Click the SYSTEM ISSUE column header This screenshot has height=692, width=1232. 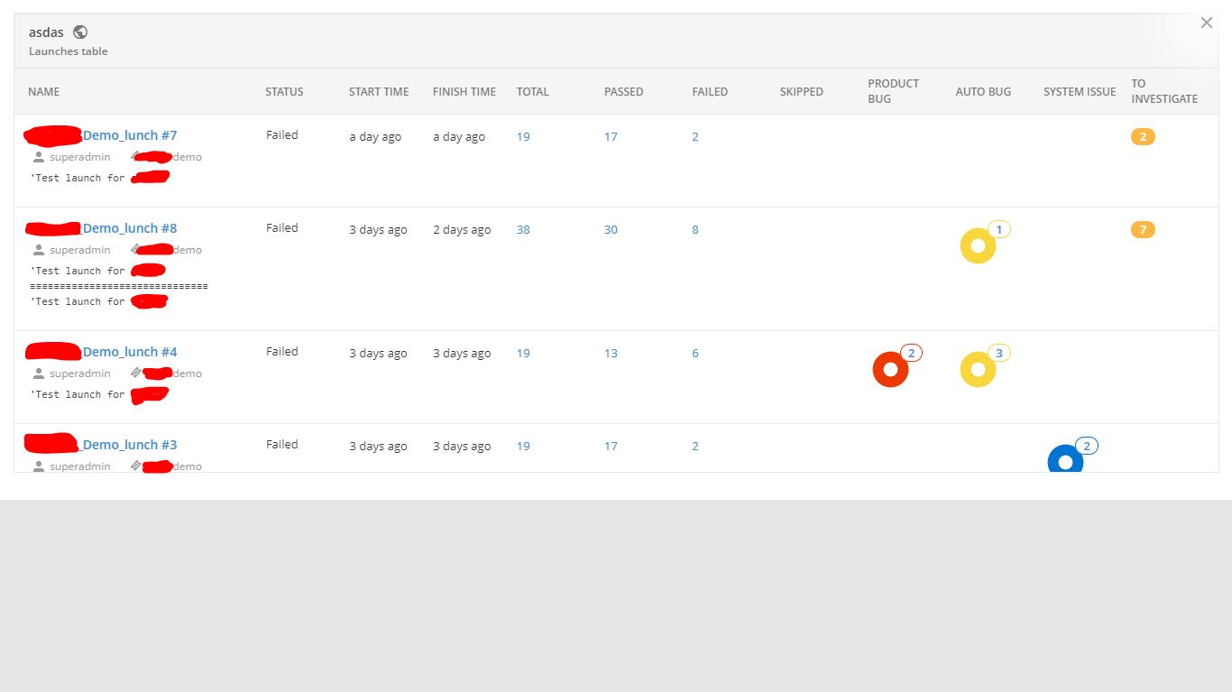click(1080, 92)
